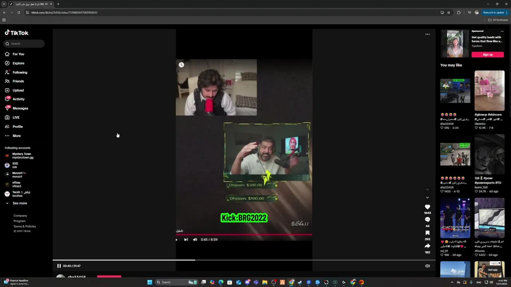Click the Windows taskbar Search box
Screen dimensions: 511x287
[176, 282]
